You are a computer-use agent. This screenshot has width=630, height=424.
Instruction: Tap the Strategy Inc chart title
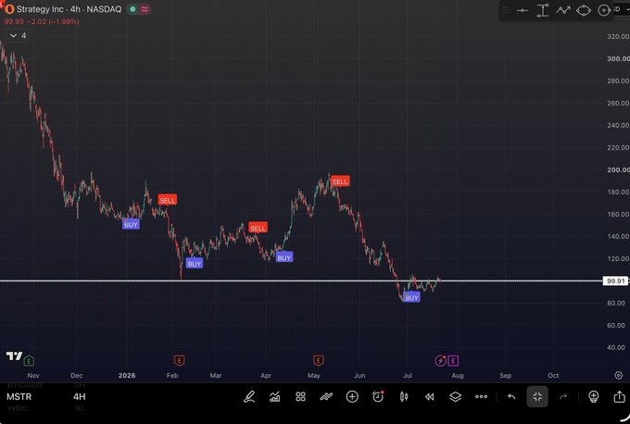click(69, 9)
